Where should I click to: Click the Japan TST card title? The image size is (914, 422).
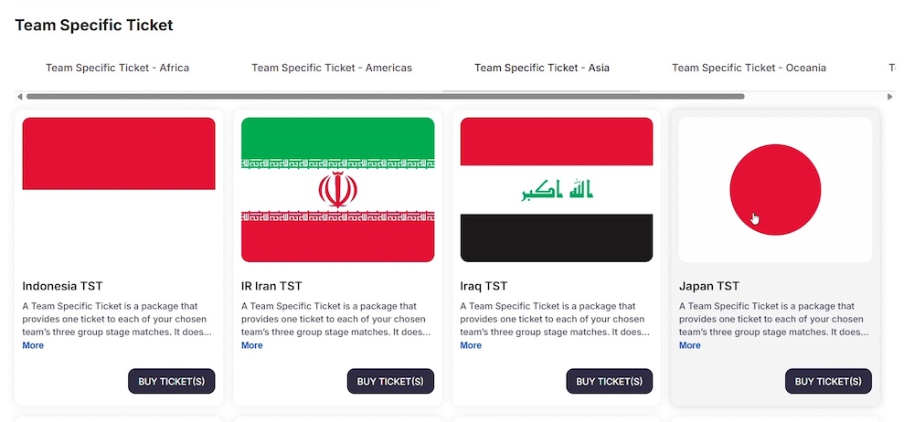point(709,286)
